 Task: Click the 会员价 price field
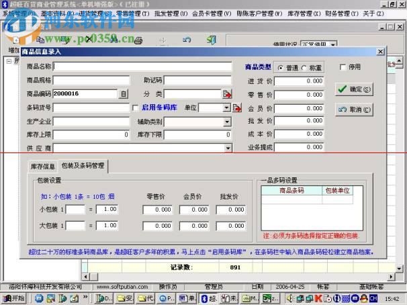tap(299, 108)
